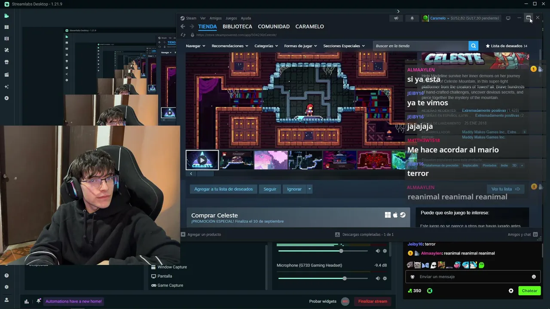Reload the Steam store page
This screenshot has width=550, height=309.
tap(183, 35)
